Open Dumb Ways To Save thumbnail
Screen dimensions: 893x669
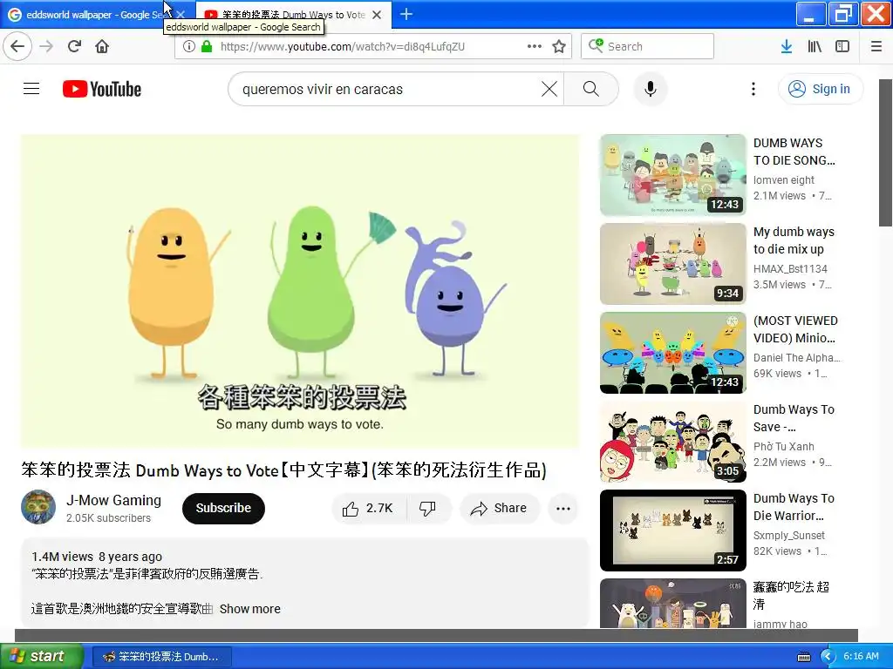click(x=672, y=442)
